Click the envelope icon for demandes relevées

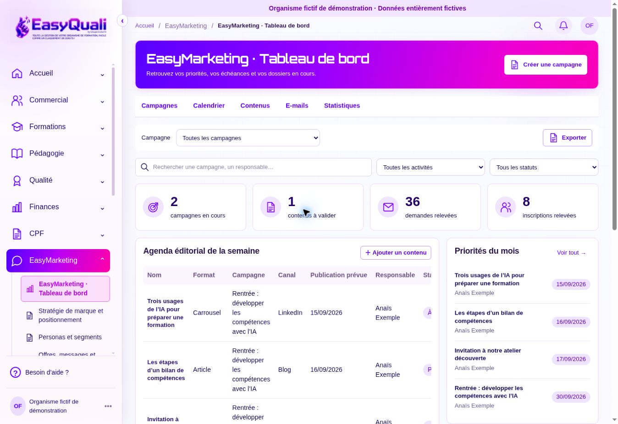(x=388, y=207)
